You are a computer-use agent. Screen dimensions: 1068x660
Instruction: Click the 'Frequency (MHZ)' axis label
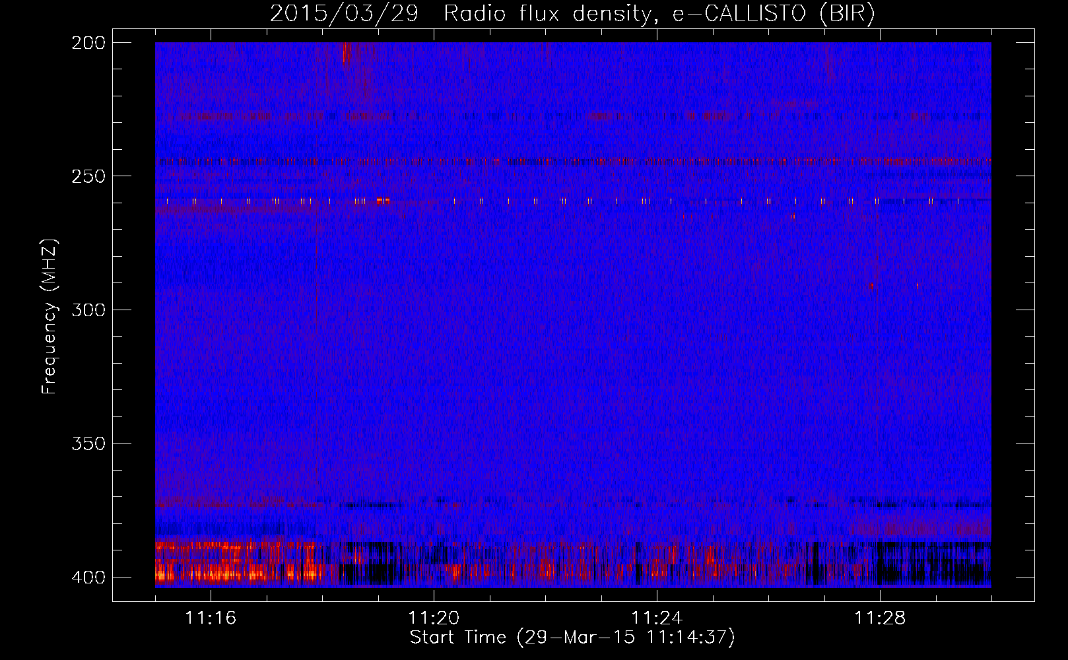(50, 316)
